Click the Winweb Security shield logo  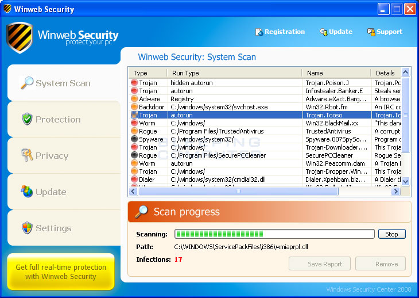point(20,38)
